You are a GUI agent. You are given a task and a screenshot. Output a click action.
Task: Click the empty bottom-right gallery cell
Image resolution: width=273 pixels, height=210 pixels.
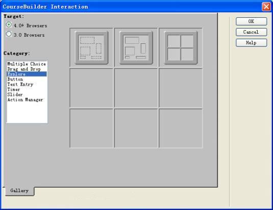(181, 128)
